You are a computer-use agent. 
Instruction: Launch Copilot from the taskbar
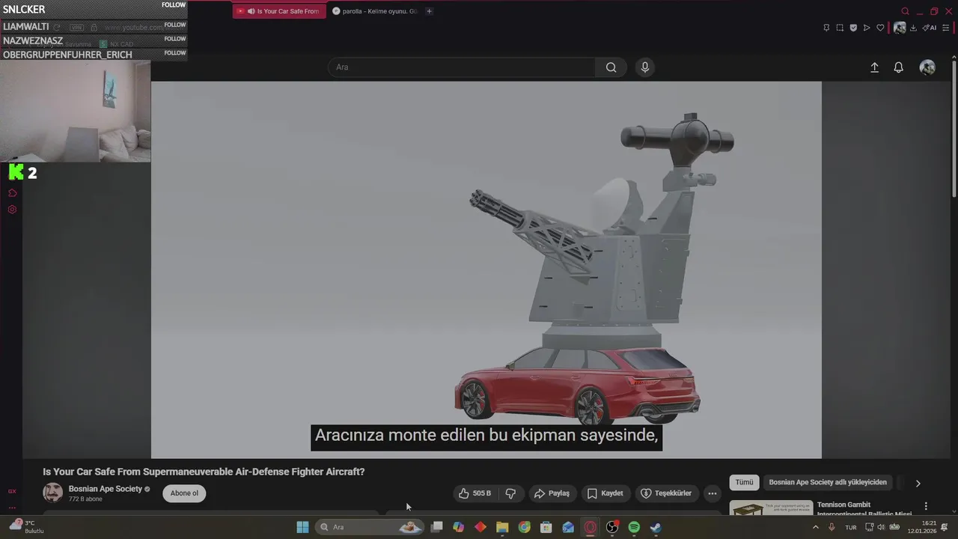point(459,527)
